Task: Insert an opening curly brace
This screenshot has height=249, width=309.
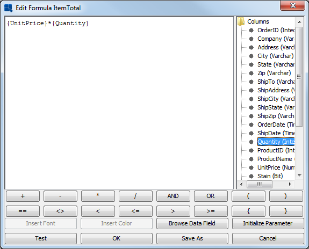Action: (248, 211)
